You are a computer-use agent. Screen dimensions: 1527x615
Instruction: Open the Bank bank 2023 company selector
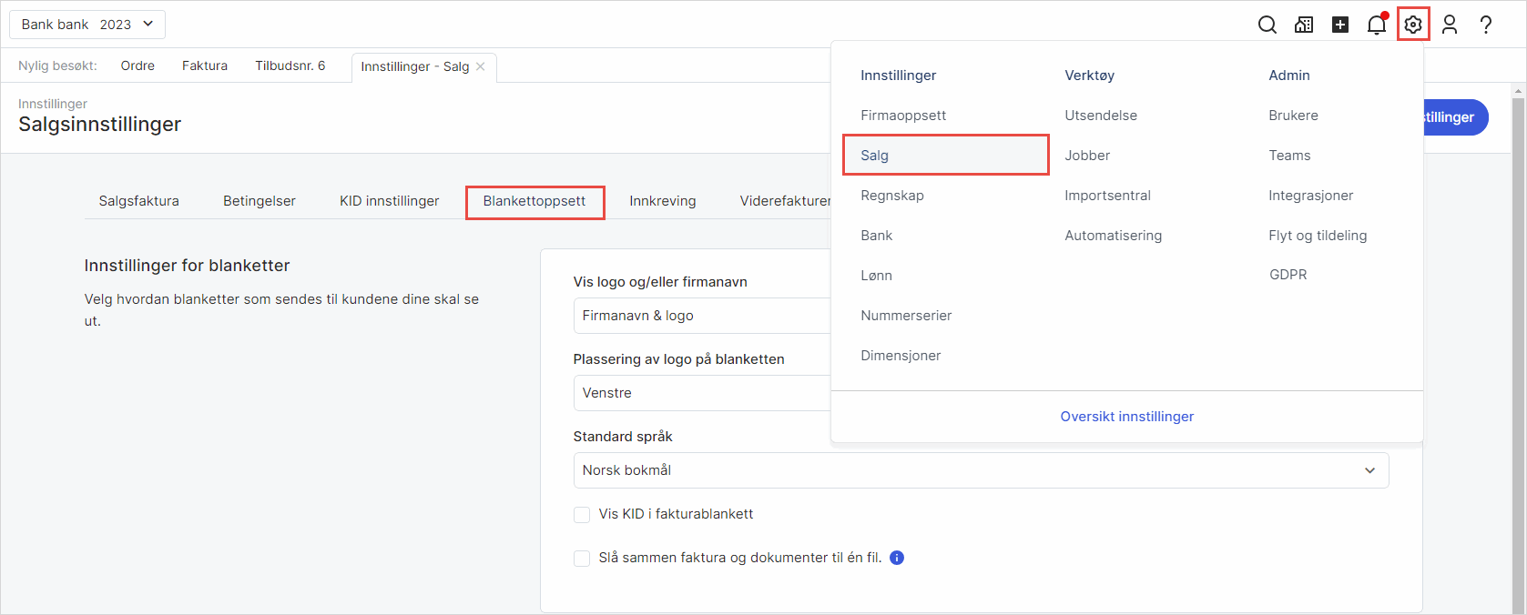click(x=87, y=25)
